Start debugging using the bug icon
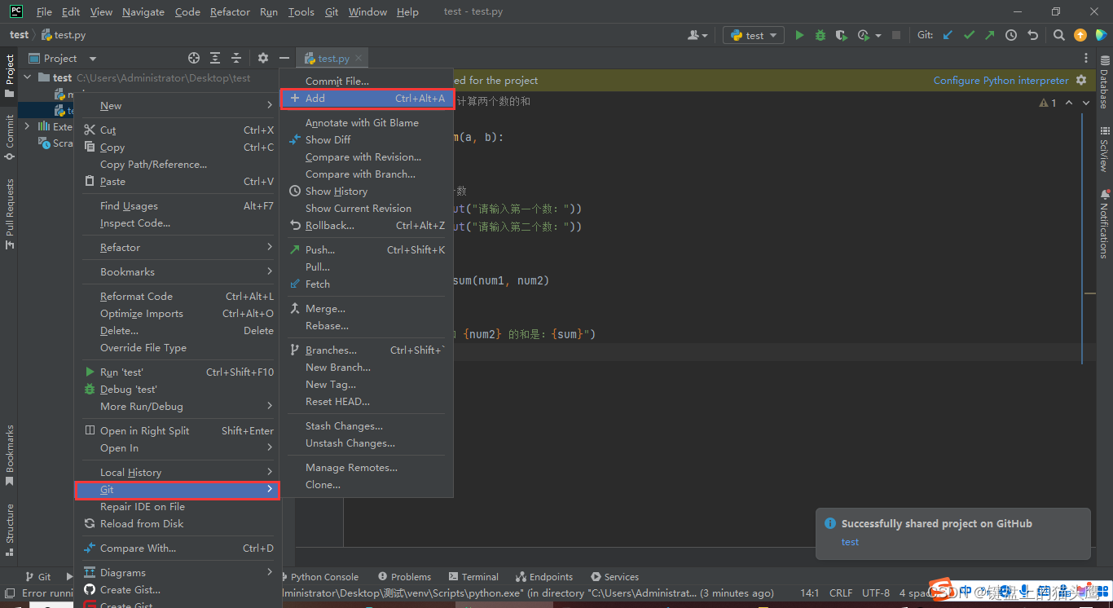 820,35
